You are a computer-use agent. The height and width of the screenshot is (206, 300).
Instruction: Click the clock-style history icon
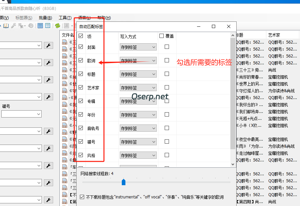click(31, 26)
